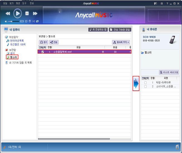
Task: Sort files via the 정렬 header in center list
Action: tap(50, 47)
